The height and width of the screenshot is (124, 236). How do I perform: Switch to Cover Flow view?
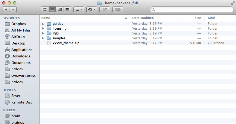67,9
